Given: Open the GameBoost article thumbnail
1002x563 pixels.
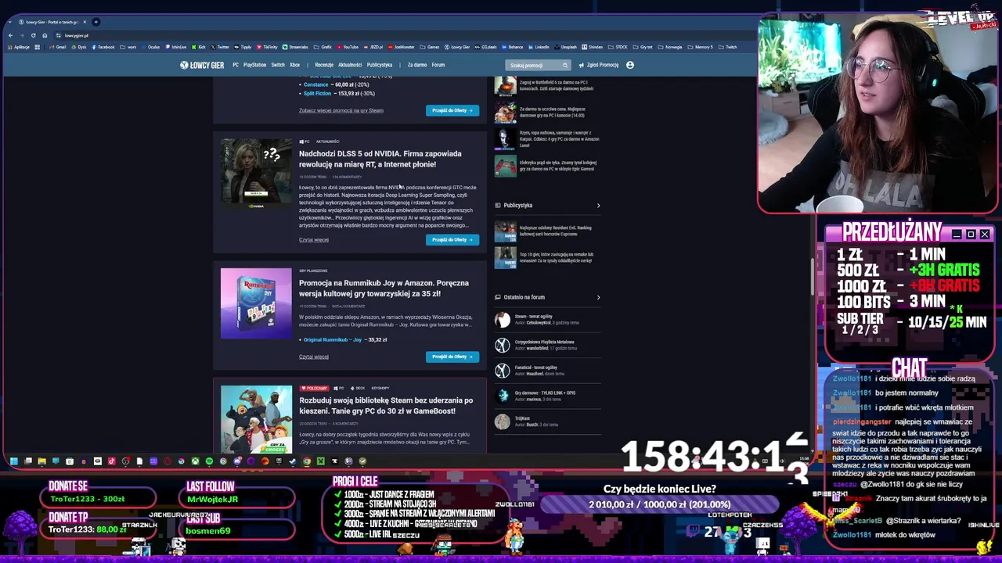Looking at the screenshot, I should coord(256,418).
